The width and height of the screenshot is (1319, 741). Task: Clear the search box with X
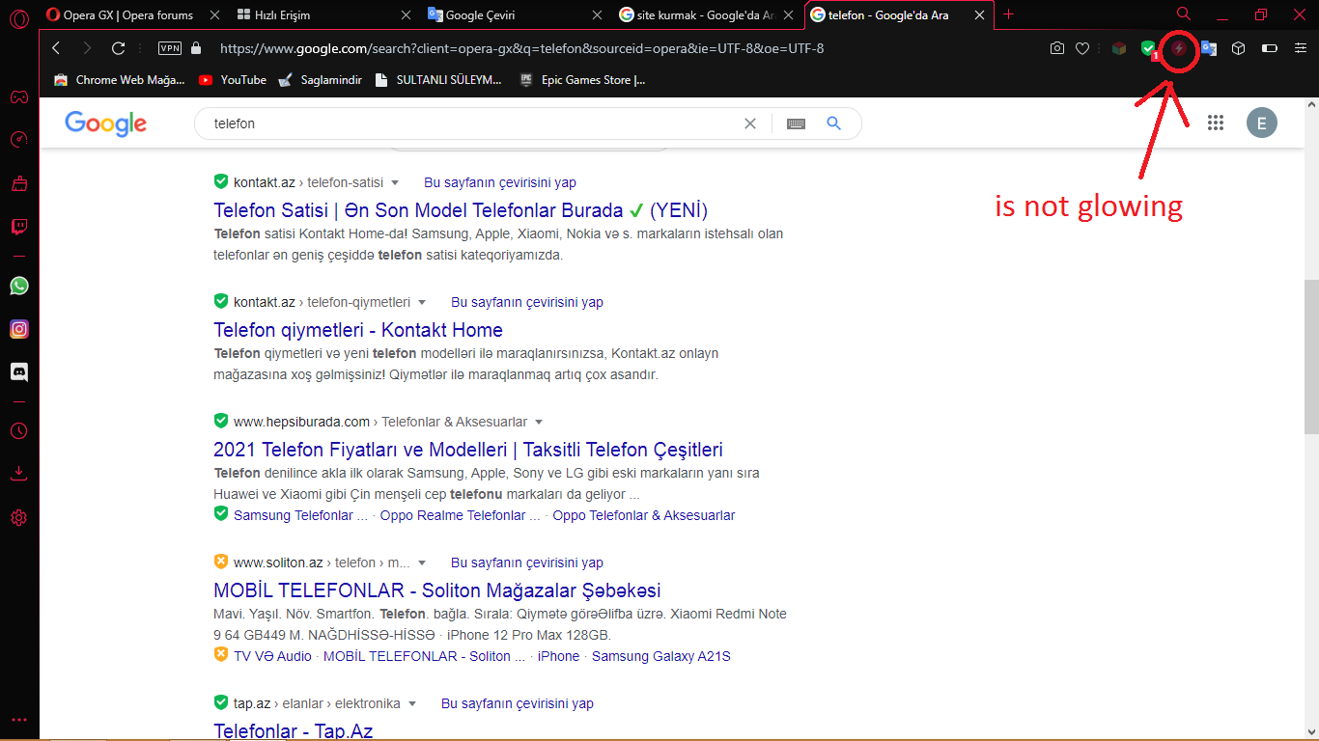coord(750,123)
